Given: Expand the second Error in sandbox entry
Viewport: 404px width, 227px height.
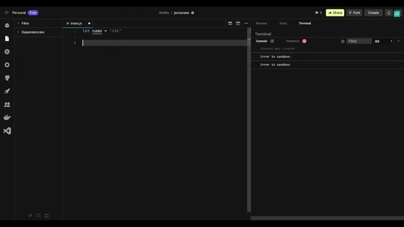Looking at the screenshot, I should point(328,64).
